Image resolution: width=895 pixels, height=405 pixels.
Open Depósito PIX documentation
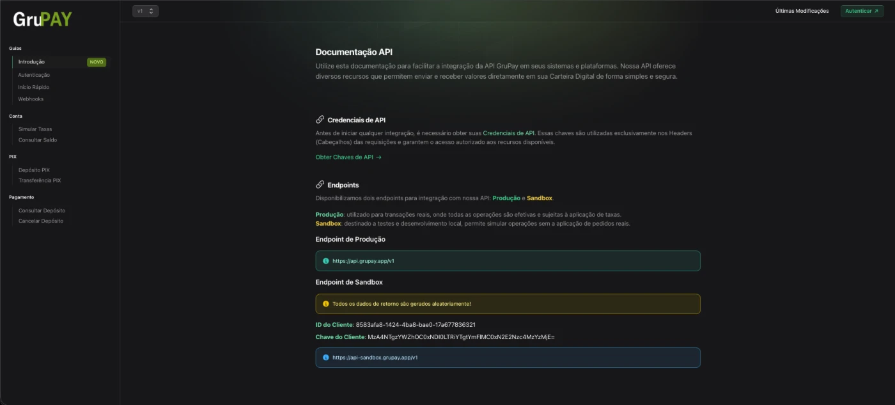34,170
